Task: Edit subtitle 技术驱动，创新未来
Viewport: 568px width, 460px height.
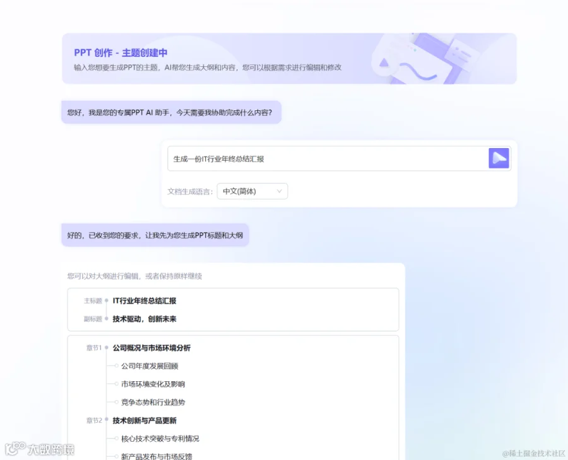Action: point(144,319)
